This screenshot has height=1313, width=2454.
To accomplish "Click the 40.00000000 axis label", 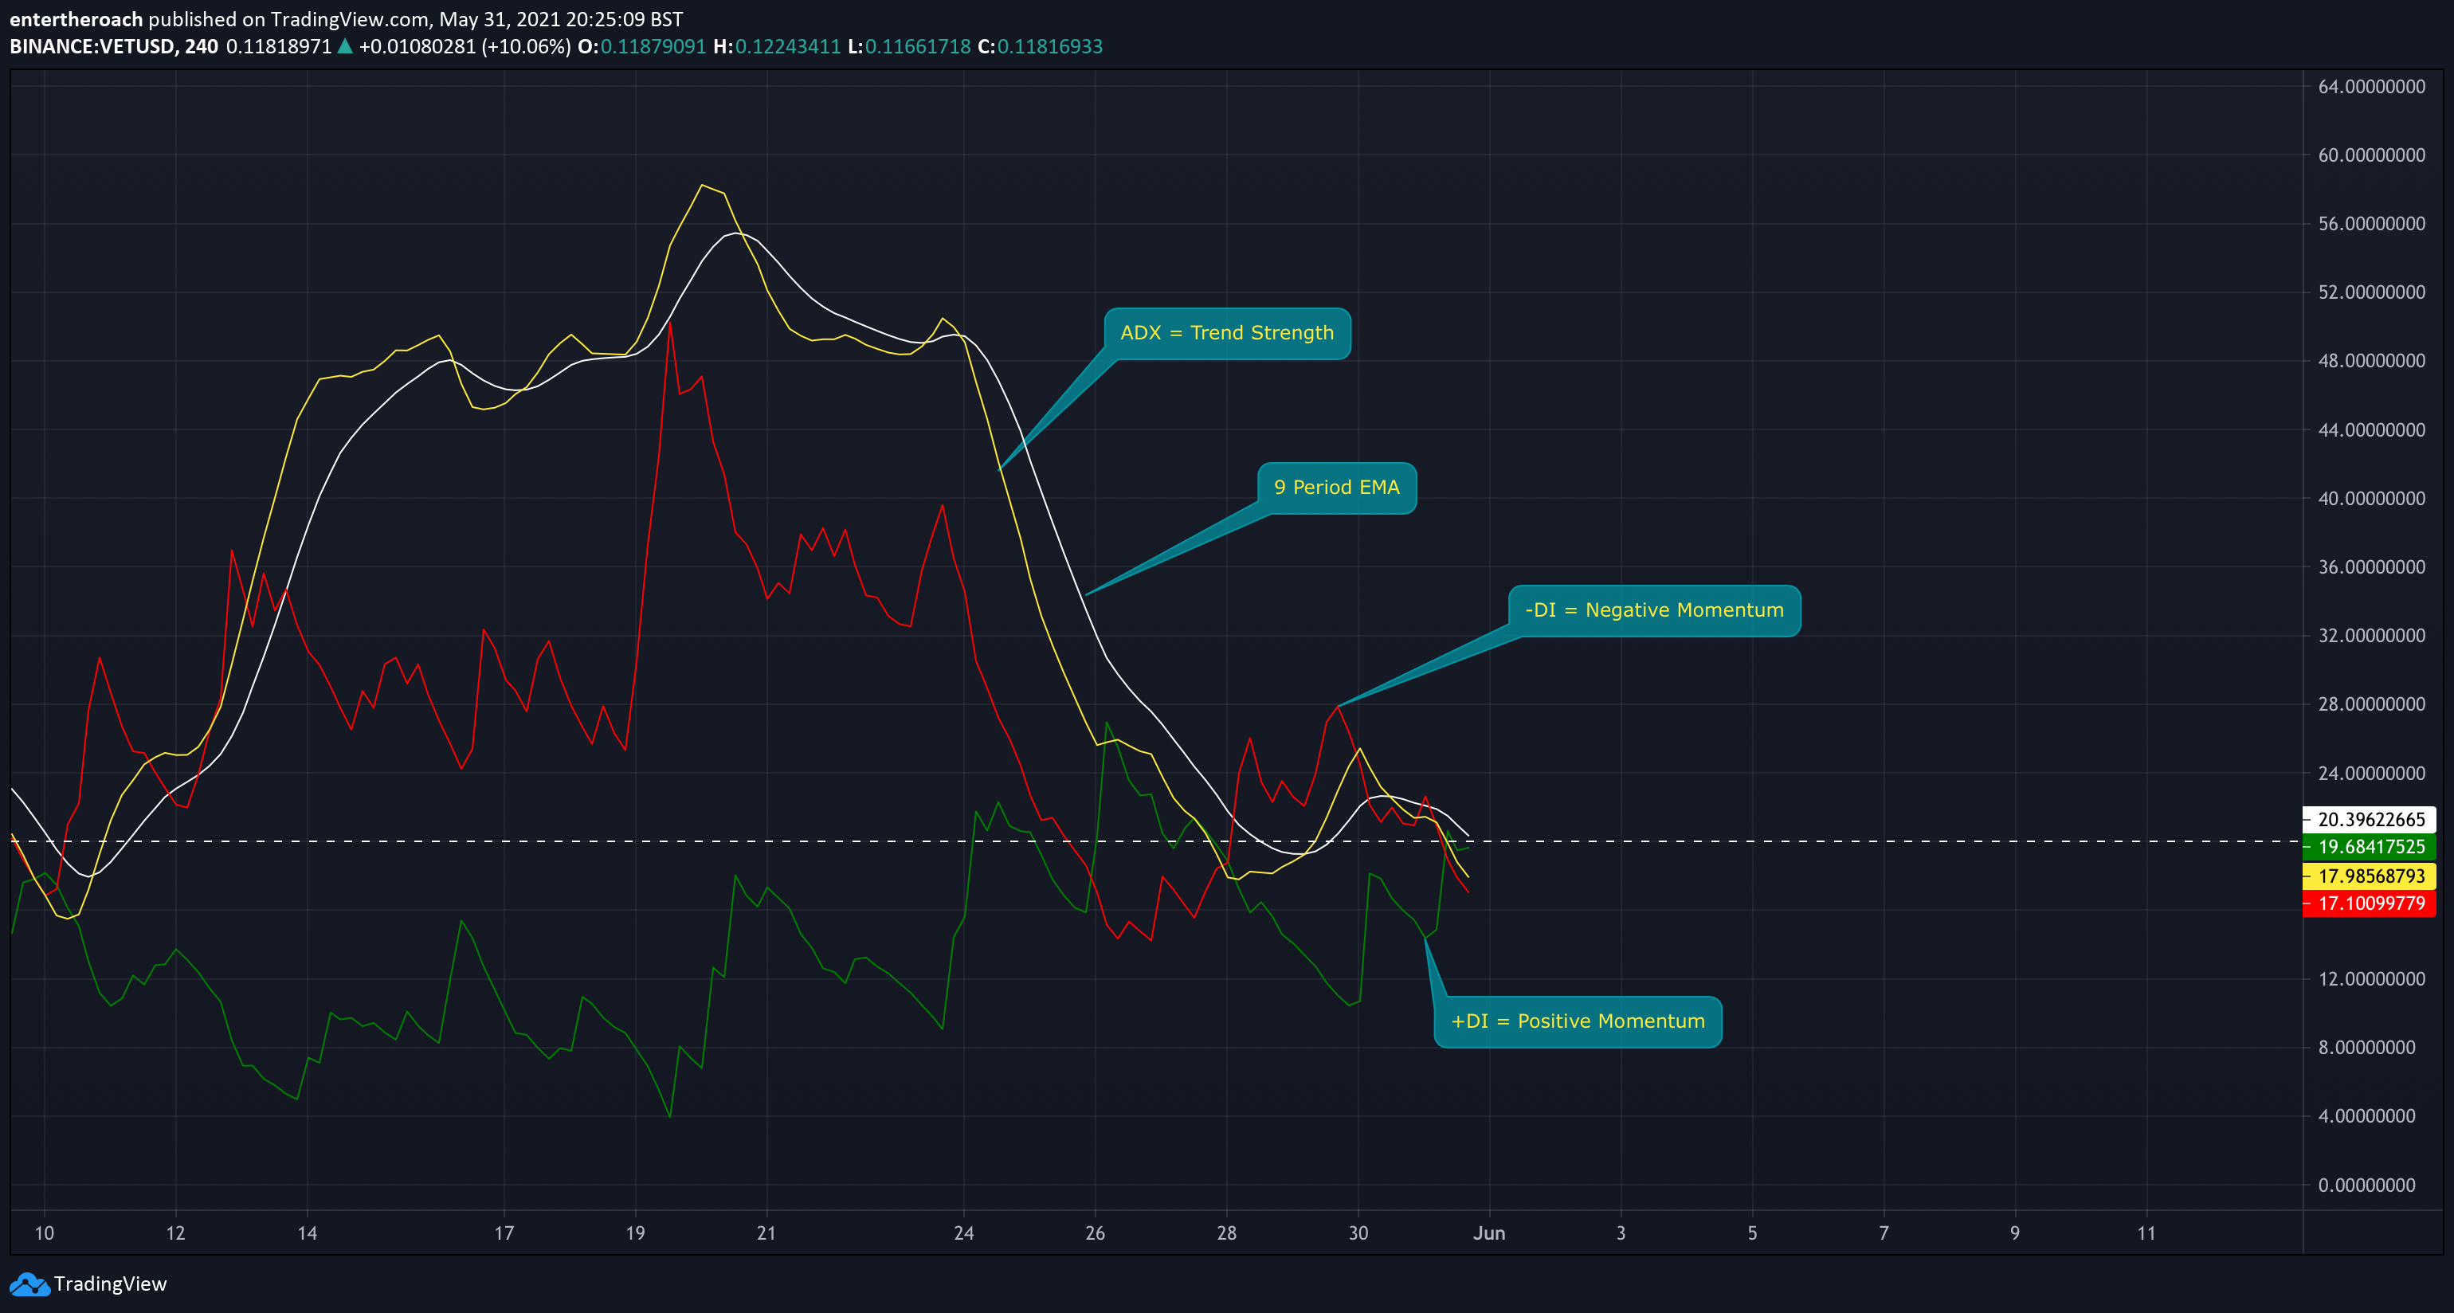I will pos(2371,498).
